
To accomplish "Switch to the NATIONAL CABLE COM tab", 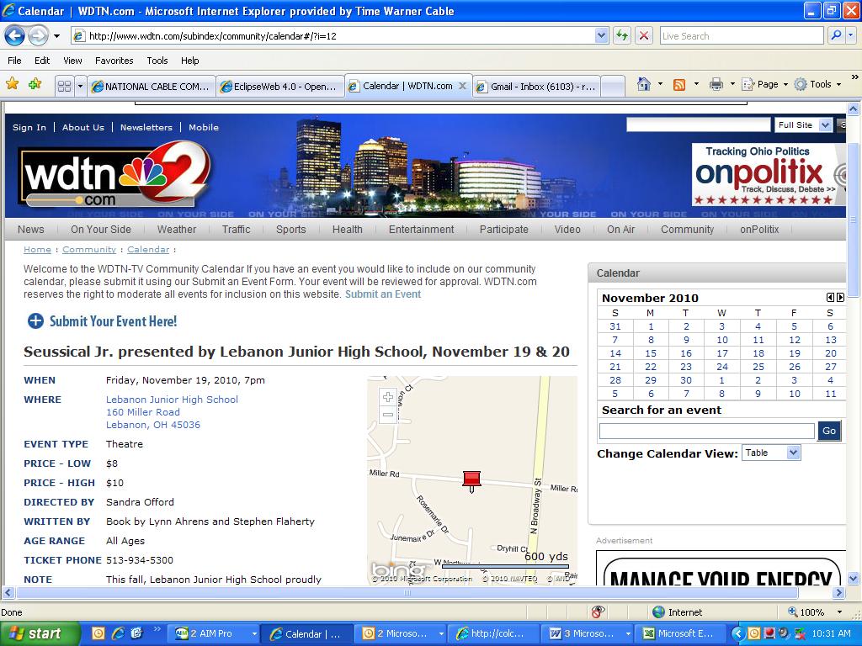I will click(152, 87).
